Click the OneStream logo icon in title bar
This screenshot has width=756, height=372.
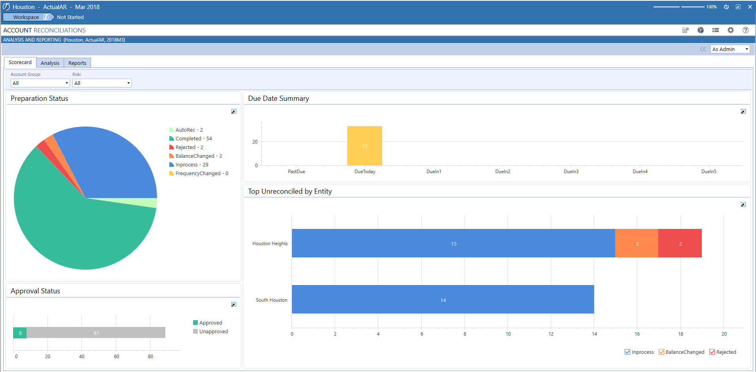6,7
